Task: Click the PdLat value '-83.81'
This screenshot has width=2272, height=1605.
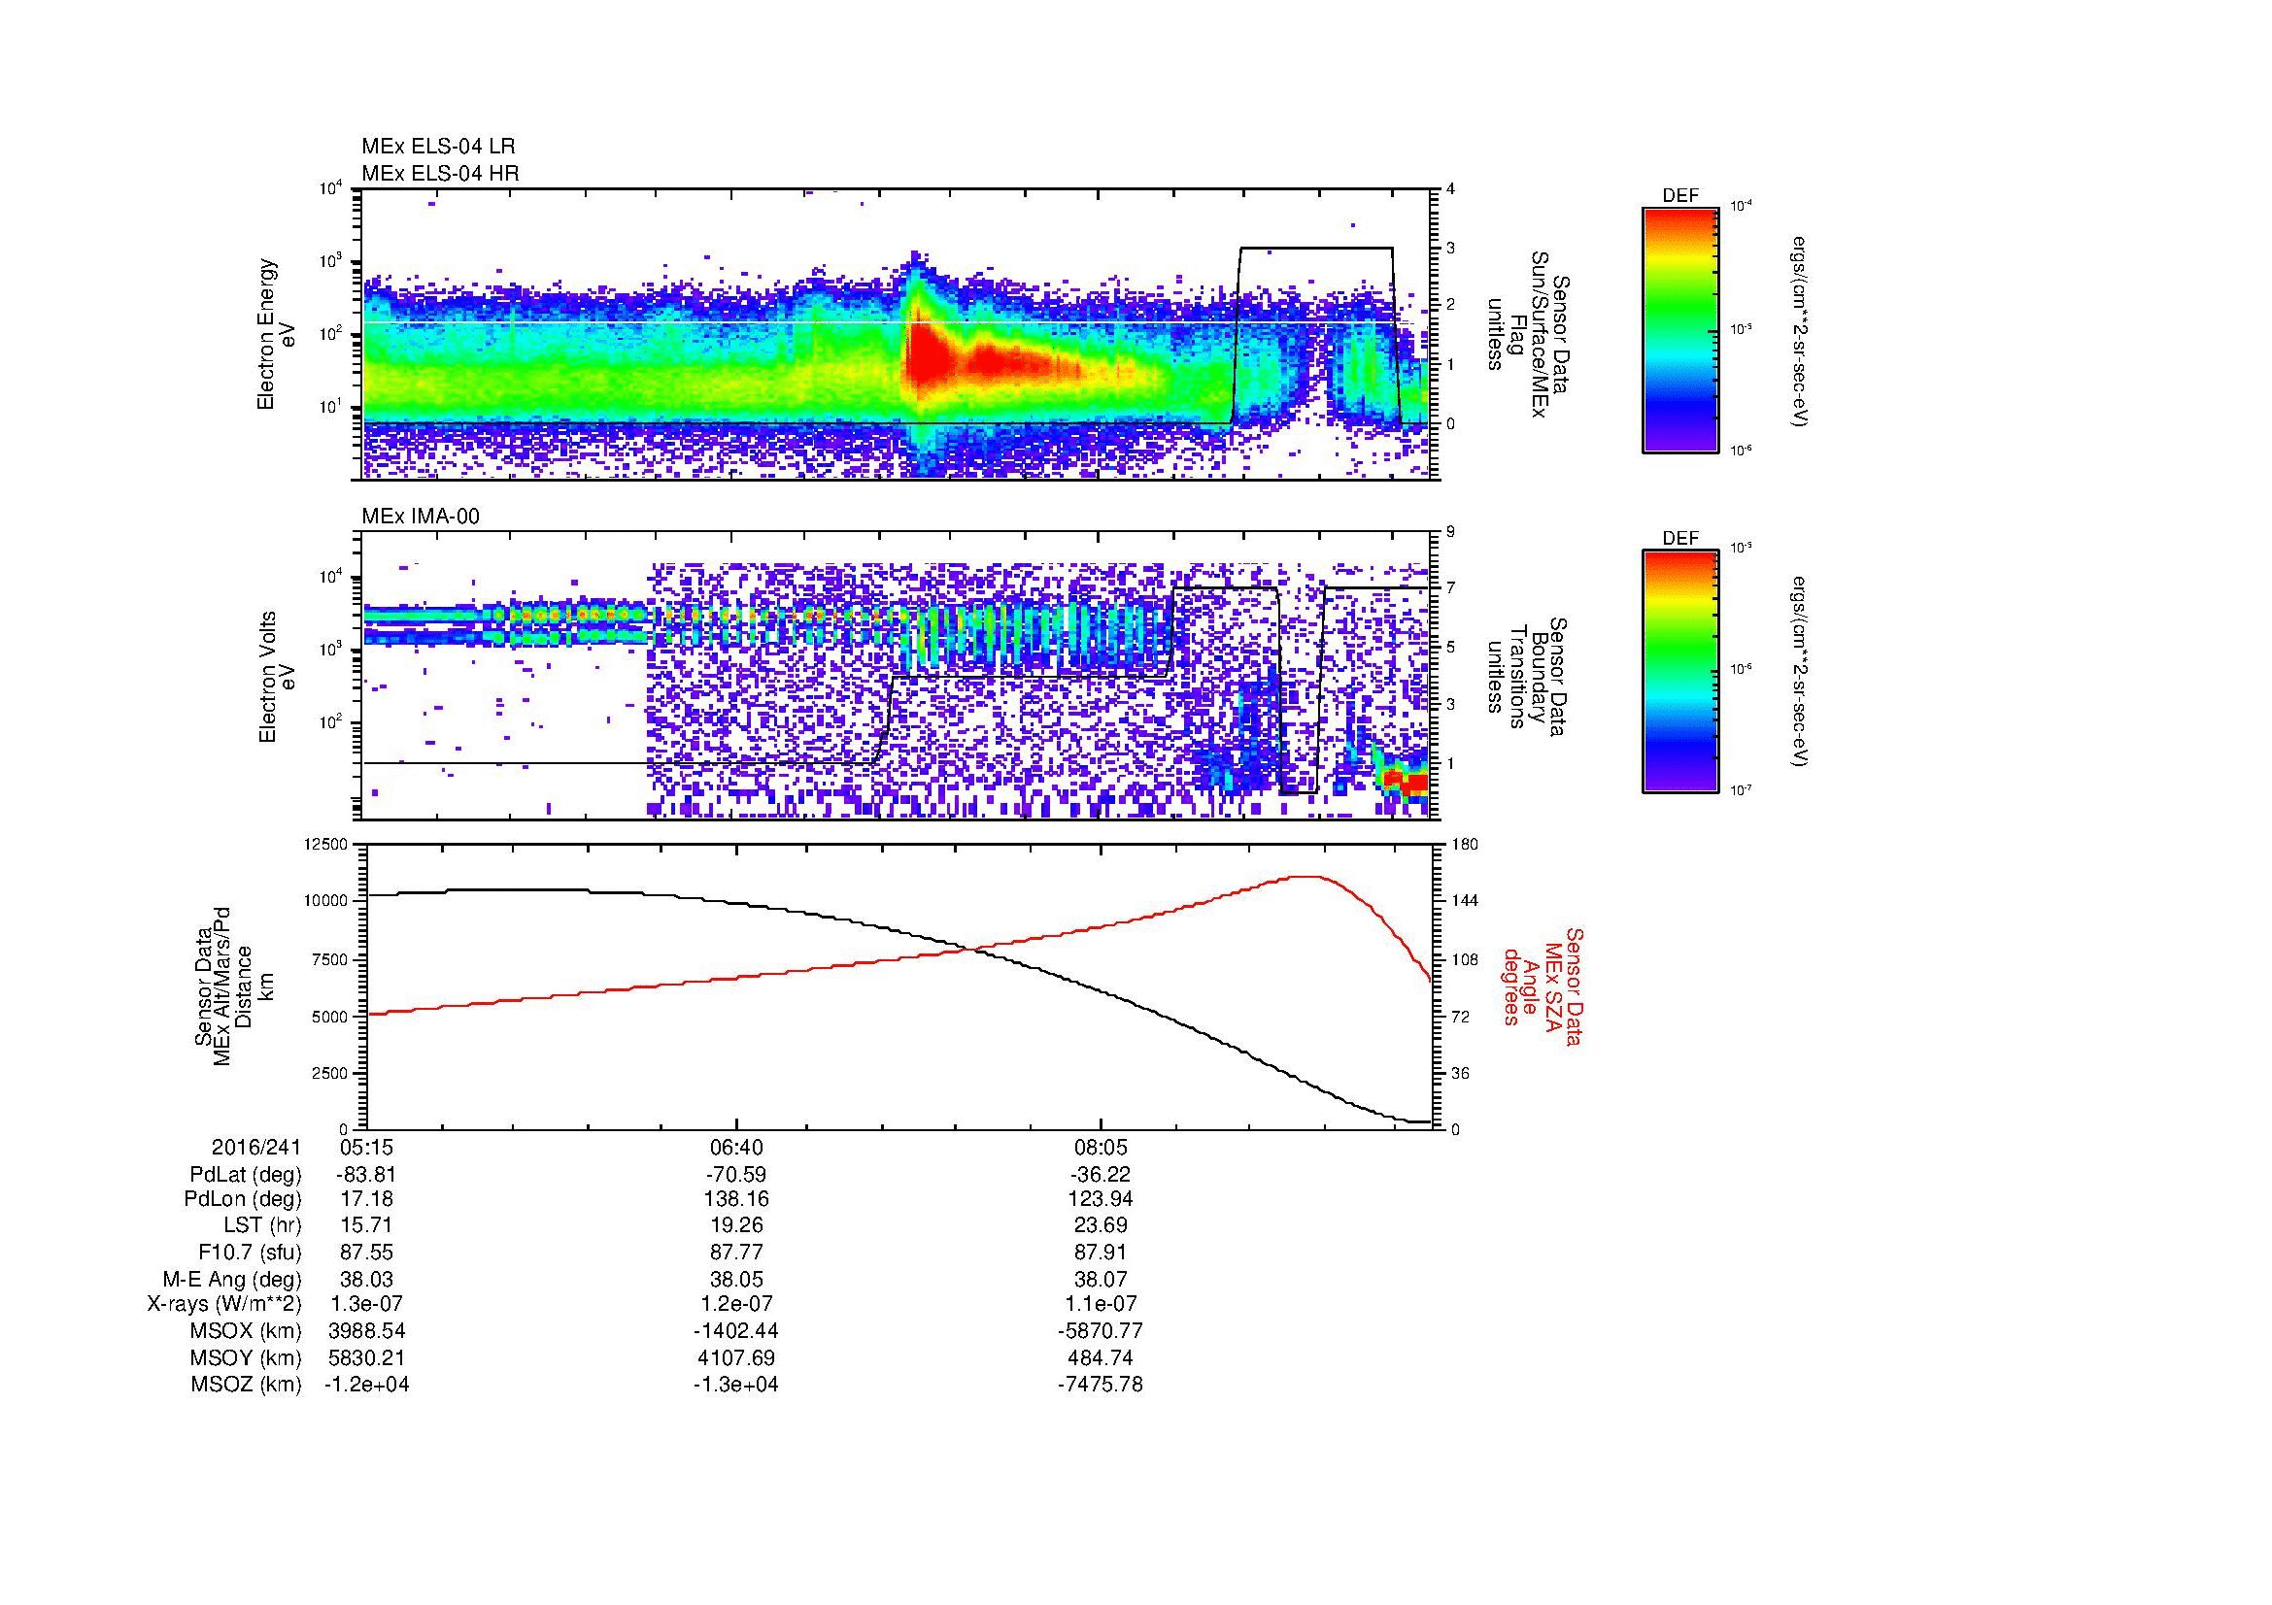Action: (367, 1175)
